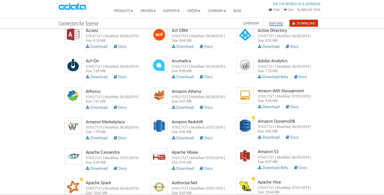Open Docs for Amazon S3

(300, 168)
